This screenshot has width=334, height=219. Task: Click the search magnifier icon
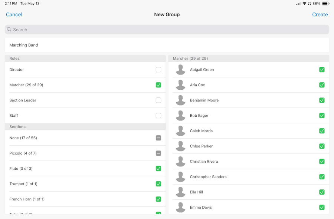(9, 30)
